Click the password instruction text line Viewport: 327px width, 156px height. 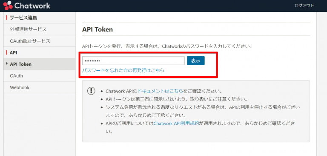(x=167, y=46)
